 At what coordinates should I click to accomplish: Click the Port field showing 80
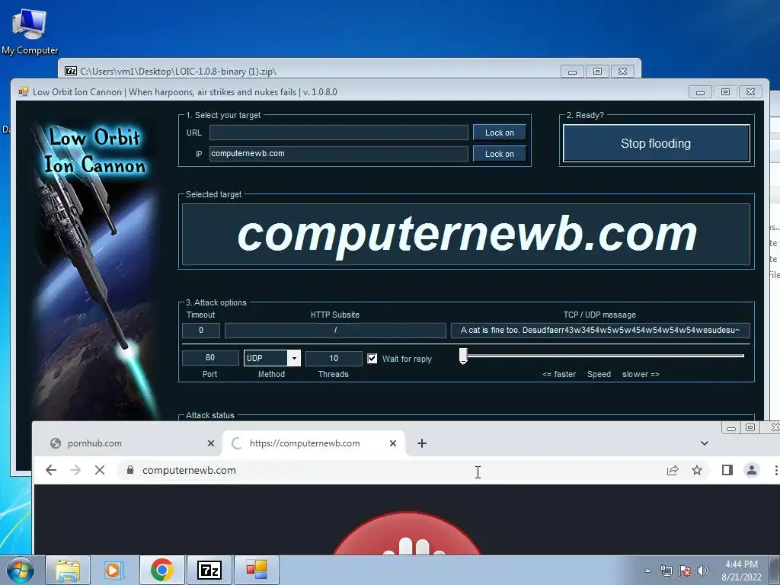[210, 358]
